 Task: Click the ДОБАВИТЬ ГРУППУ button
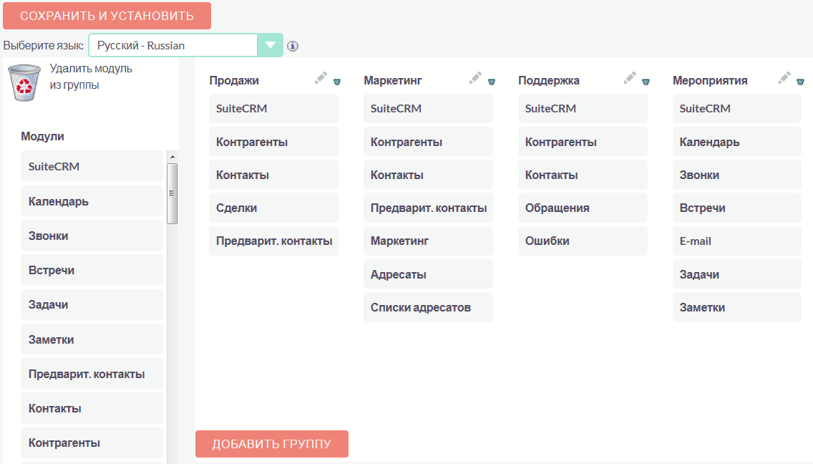click(271, 444)
